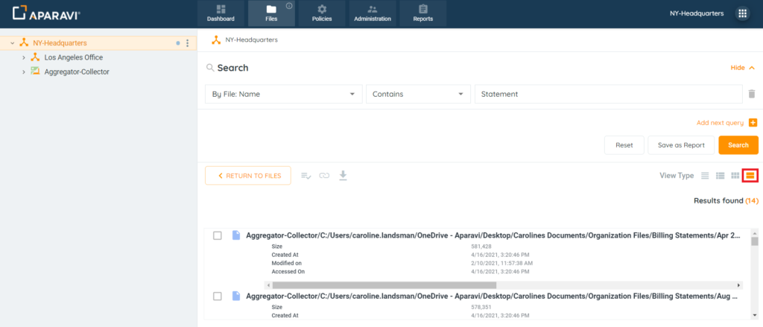
Task: Check the Apr billing statement checkbox
Action: point(218,235)
